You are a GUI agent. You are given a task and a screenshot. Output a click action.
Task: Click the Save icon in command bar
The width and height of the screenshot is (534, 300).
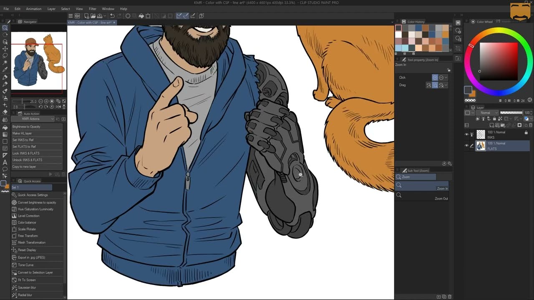100,16
